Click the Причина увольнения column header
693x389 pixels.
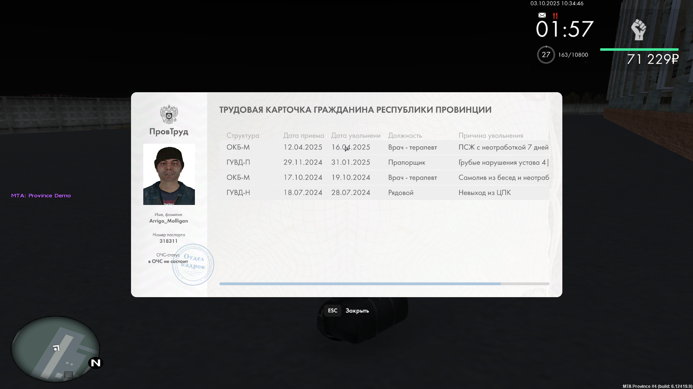pyautogui.click(x=491, y=135)
